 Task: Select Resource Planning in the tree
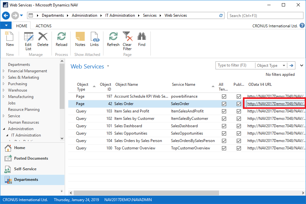pos(24,110)
